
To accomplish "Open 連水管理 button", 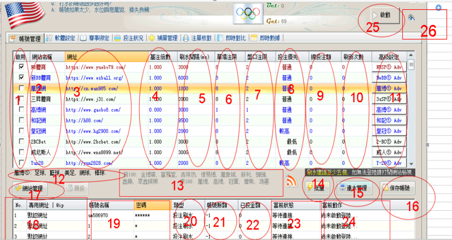I will point(355,187).
